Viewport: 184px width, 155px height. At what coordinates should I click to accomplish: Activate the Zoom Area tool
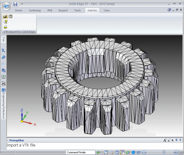pyautogui.click(x=106, y=152)
